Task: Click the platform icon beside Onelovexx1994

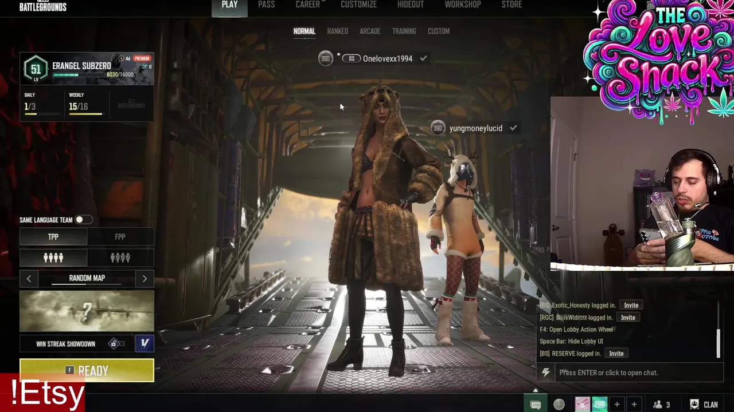Action: [326, 58]
